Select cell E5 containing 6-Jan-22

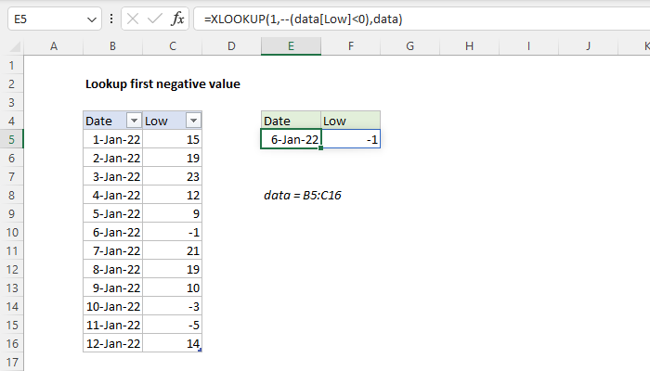(x=291, y=139)
